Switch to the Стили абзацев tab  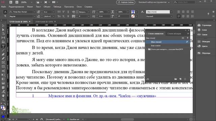[x=174, y=34]
